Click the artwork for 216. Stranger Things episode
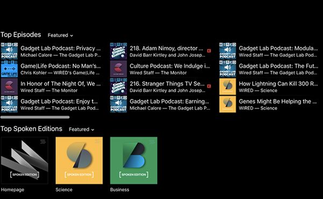323x199 pixels. (118, 87)
